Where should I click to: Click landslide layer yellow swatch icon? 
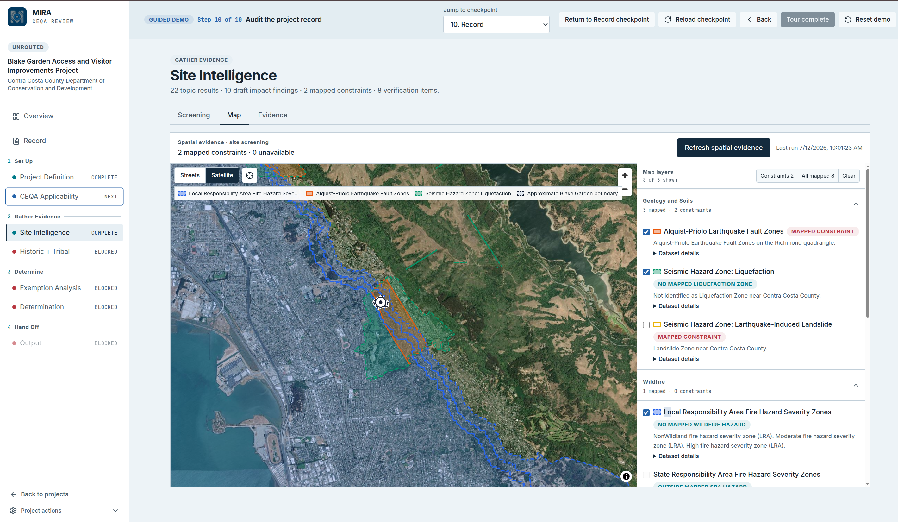click(657, 324)
